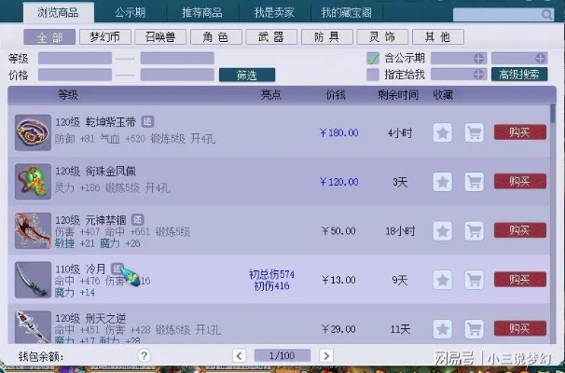The image size is (565, 373).
Task: Sort by the 剩余时间 column header
Action: tap(398, 95)
